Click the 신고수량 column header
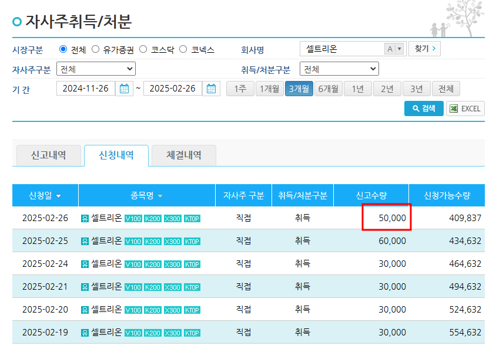 tap(371, 195)
